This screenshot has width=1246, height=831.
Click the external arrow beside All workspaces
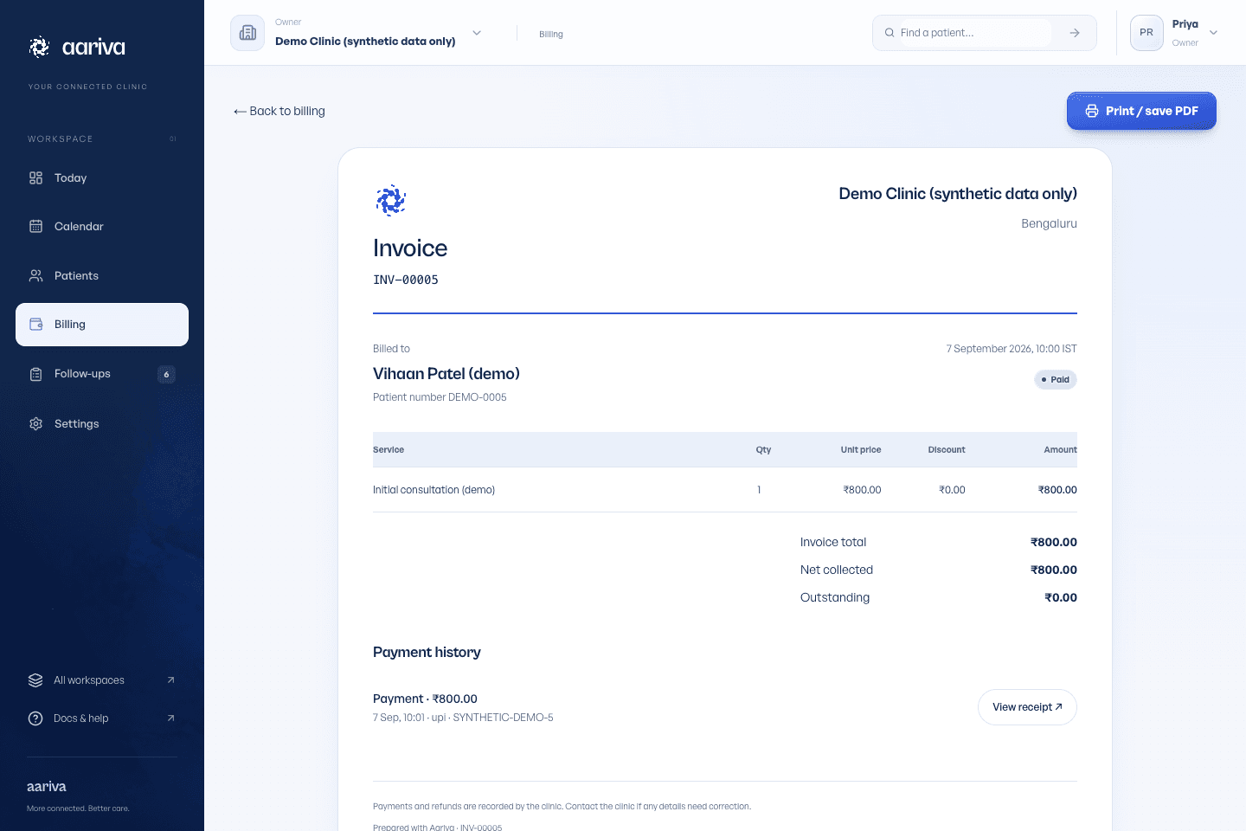click(x=170, y=680)
